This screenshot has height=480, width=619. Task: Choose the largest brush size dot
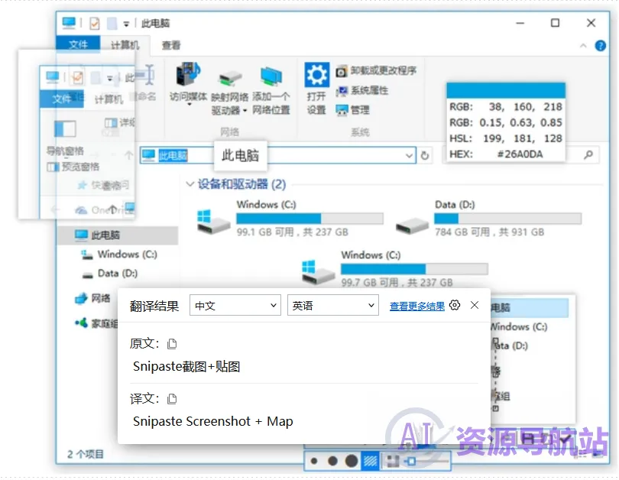352,461
